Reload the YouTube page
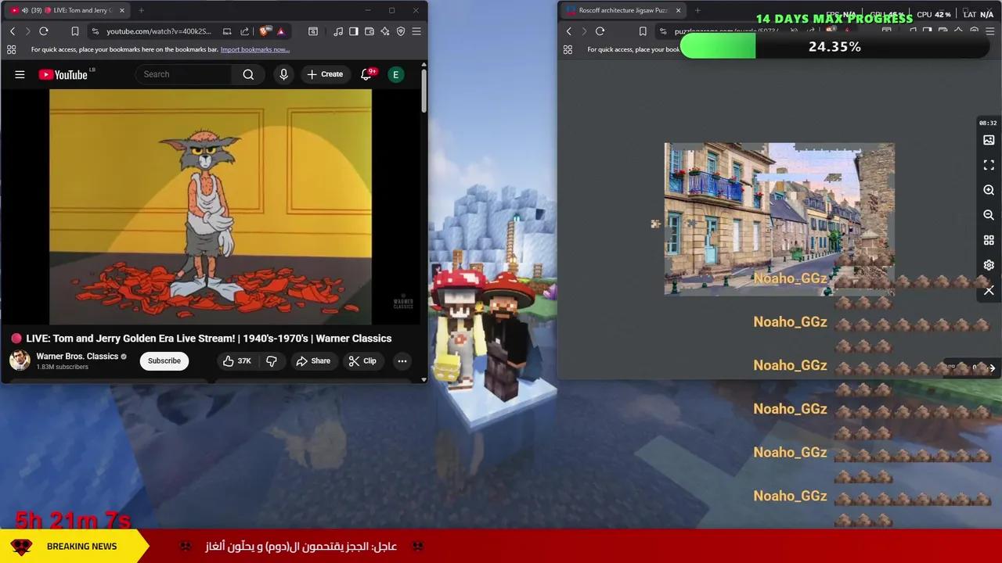Image resolution: width=1002 pixels, height=563 pixels. pos(44,31)
